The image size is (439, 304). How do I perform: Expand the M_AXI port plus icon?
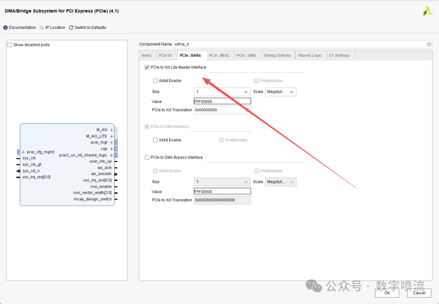[111, 130]
